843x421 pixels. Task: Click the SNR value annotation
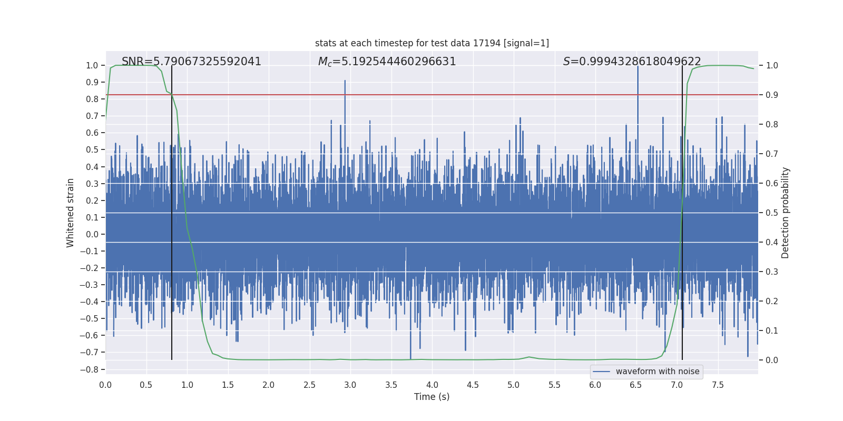(191, 62)
